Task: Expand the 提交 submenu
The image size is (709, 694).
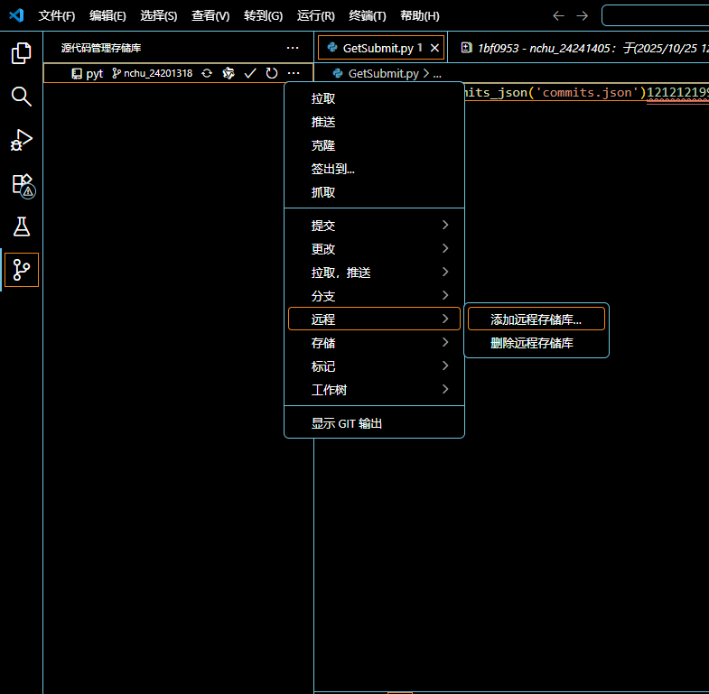Action: pos(375,226)
